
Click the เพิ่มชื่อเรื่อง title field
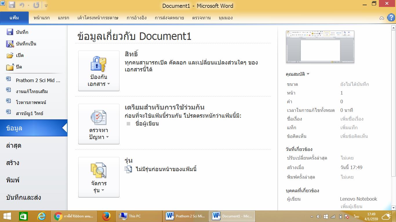(352, 119)
